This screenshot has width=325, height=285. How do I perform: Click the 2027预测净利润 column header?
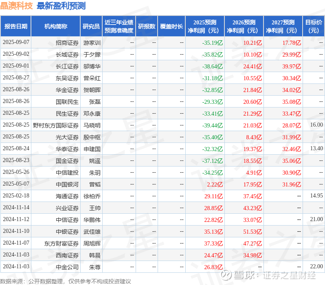[283, 26]
